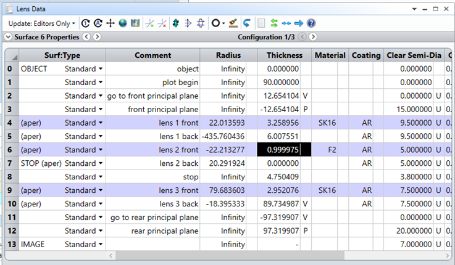Click the active thickness field 0.999975
455x265 pixels.
(284, 150)
